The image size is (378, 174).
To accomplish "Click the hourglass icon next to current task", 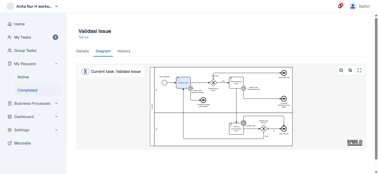I will (x=85, y=71).
